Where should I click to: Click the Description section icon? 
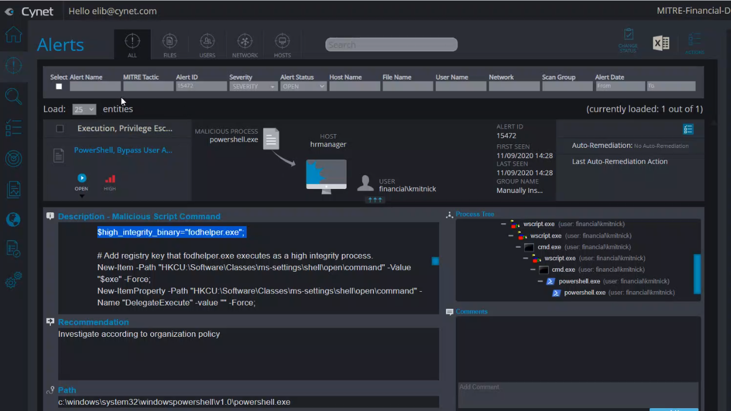pyautogui.click(x=50, y=216)
